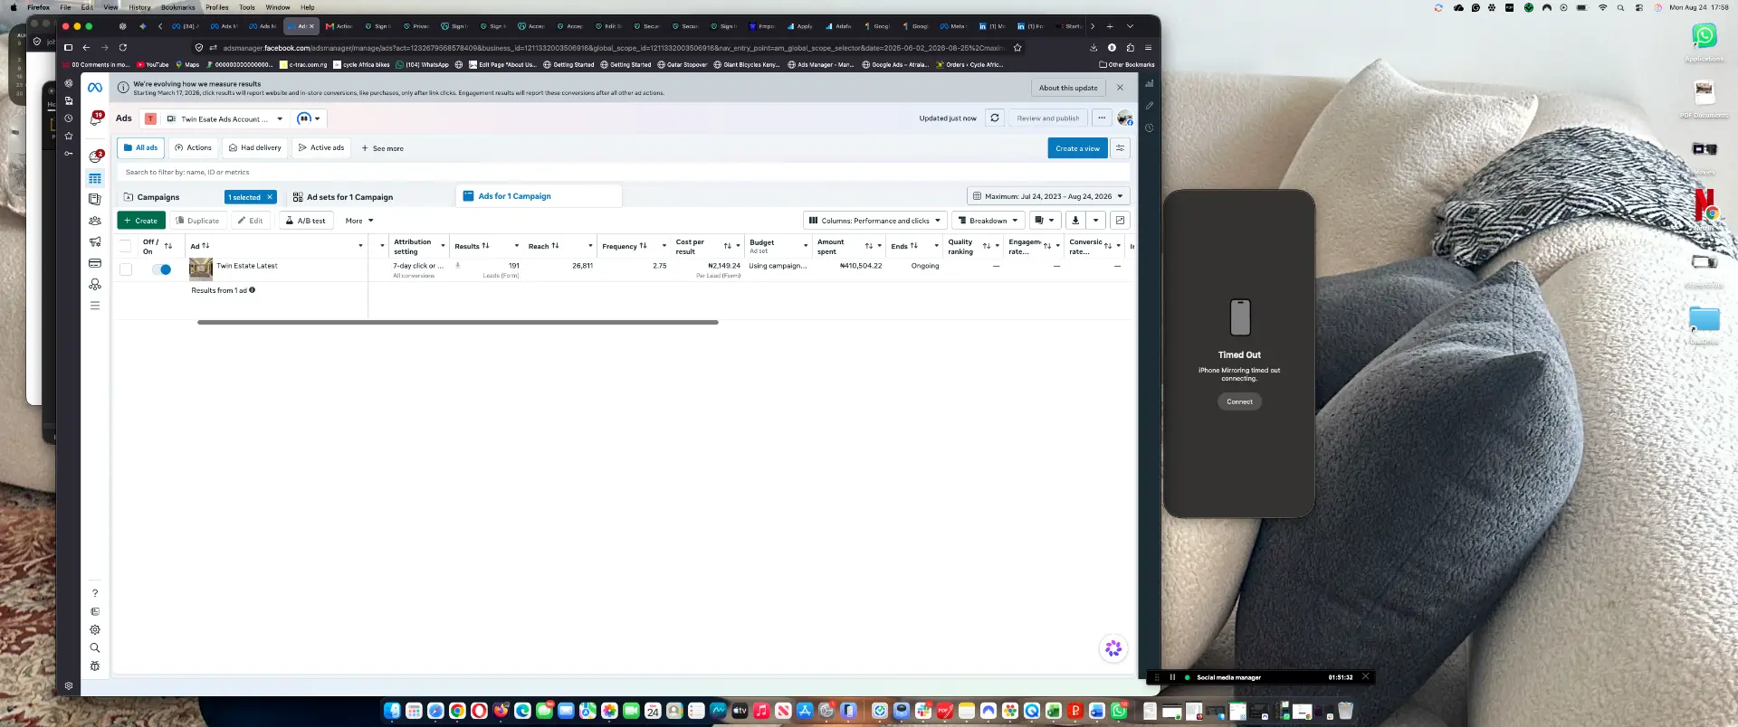This screenshot has width=1738, height=727.
Task: Open the three-dots more options button
Action: 1102,118
